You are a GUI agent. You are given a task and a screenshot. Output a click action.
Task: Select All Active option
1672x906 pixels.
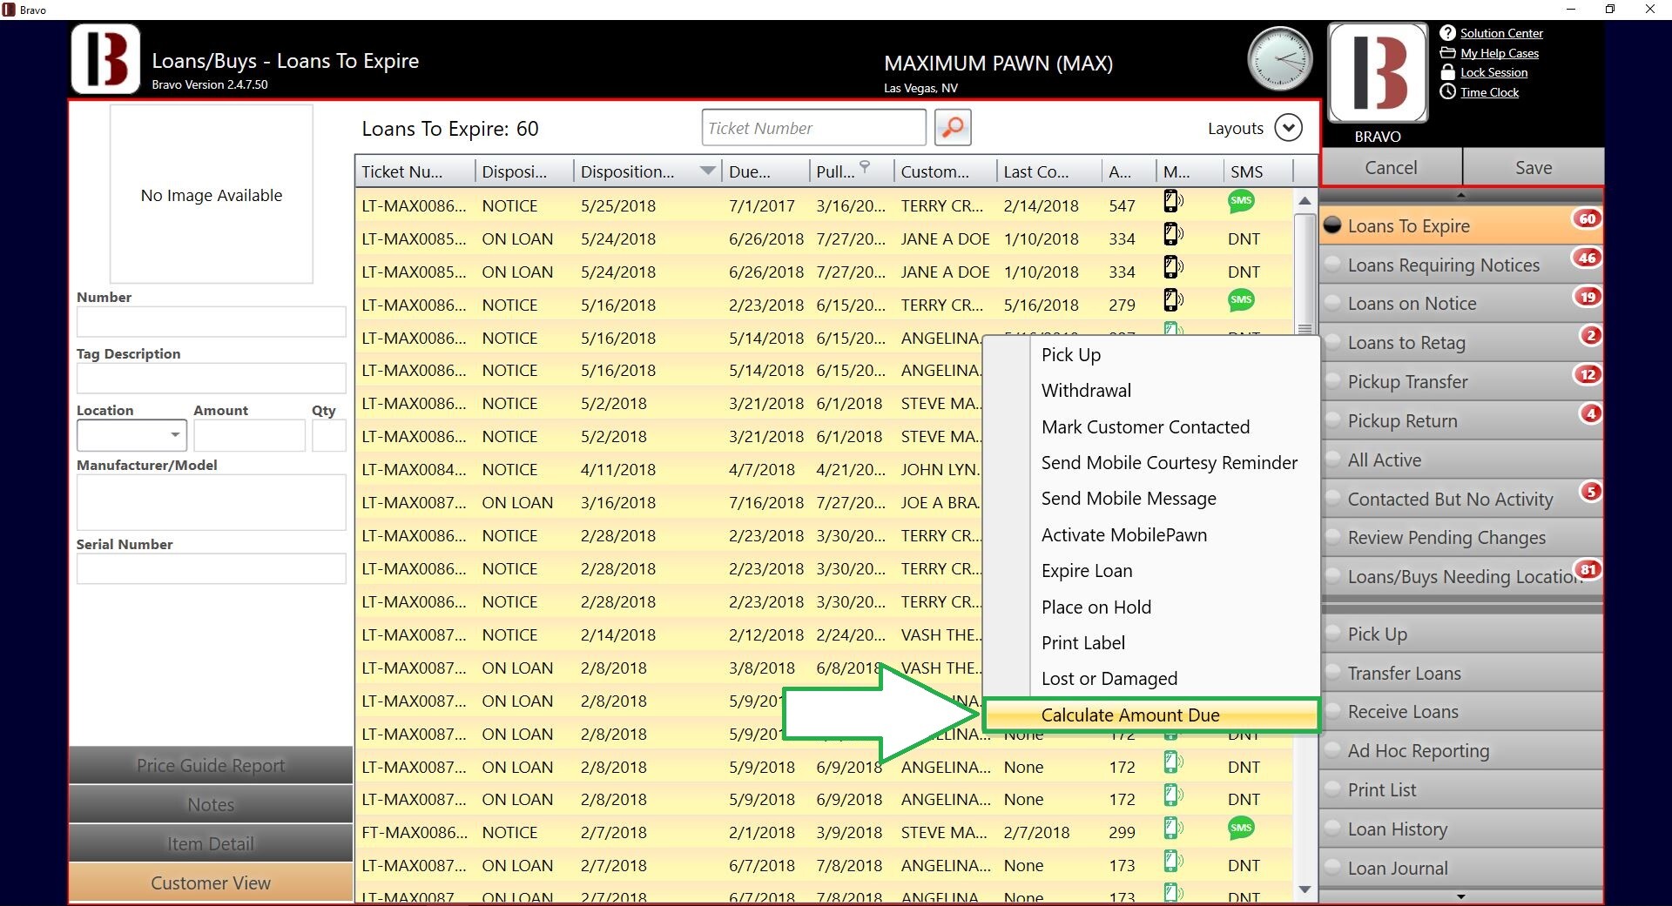pyautogui.click(x=1461, y=460)
